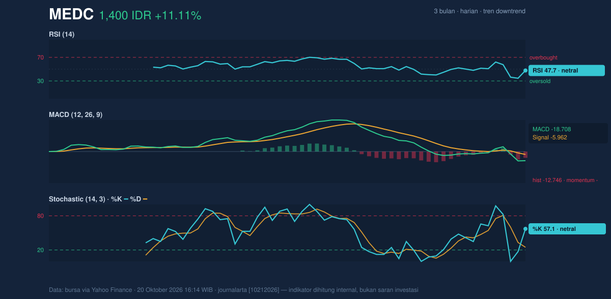Click the MACD (12, 26, 9) heading
611x299 pixels.
pos(75,115)
